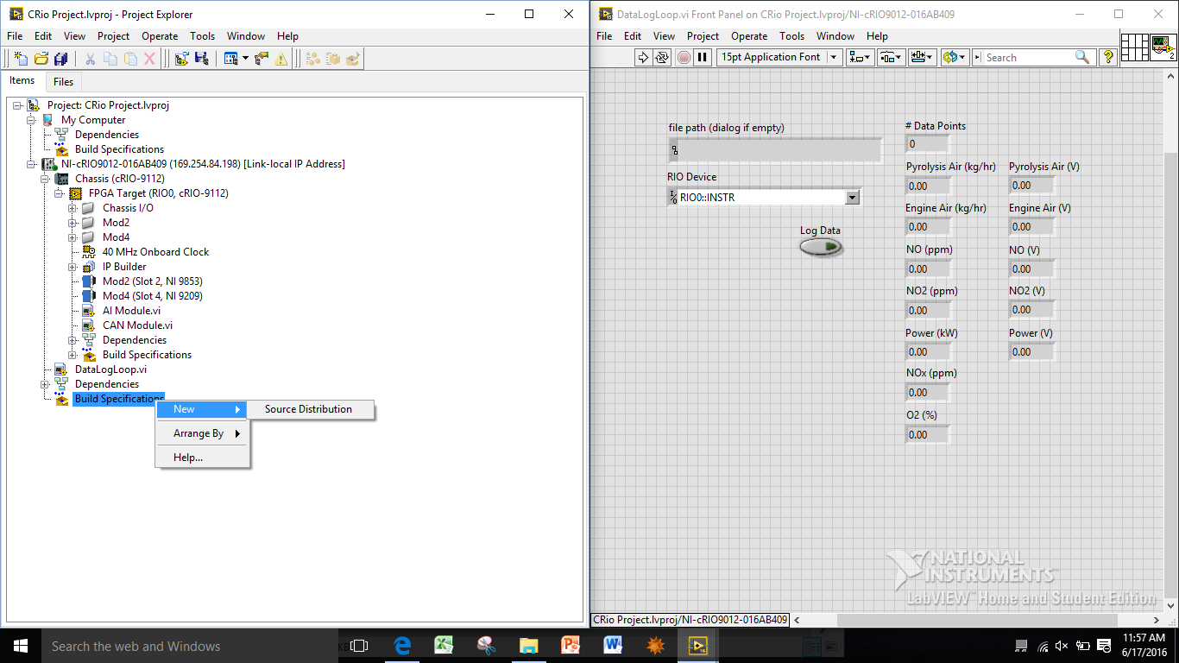Click New VI icon in Project Explorer toolbar
Image resolution: width=1179 pixels, height=663 pixels.
pos(21,58)
